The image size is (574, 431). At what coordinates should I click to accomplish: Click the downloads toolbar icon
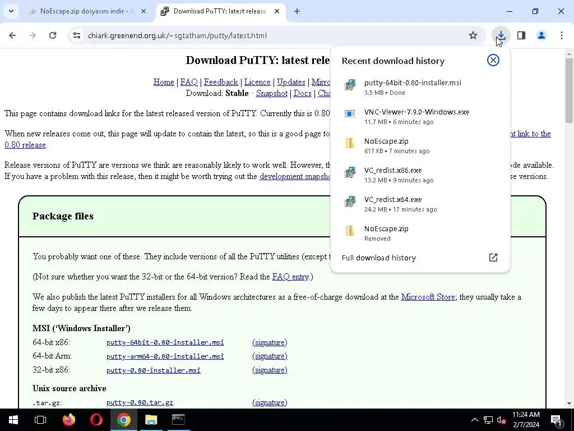click(501, 35)
